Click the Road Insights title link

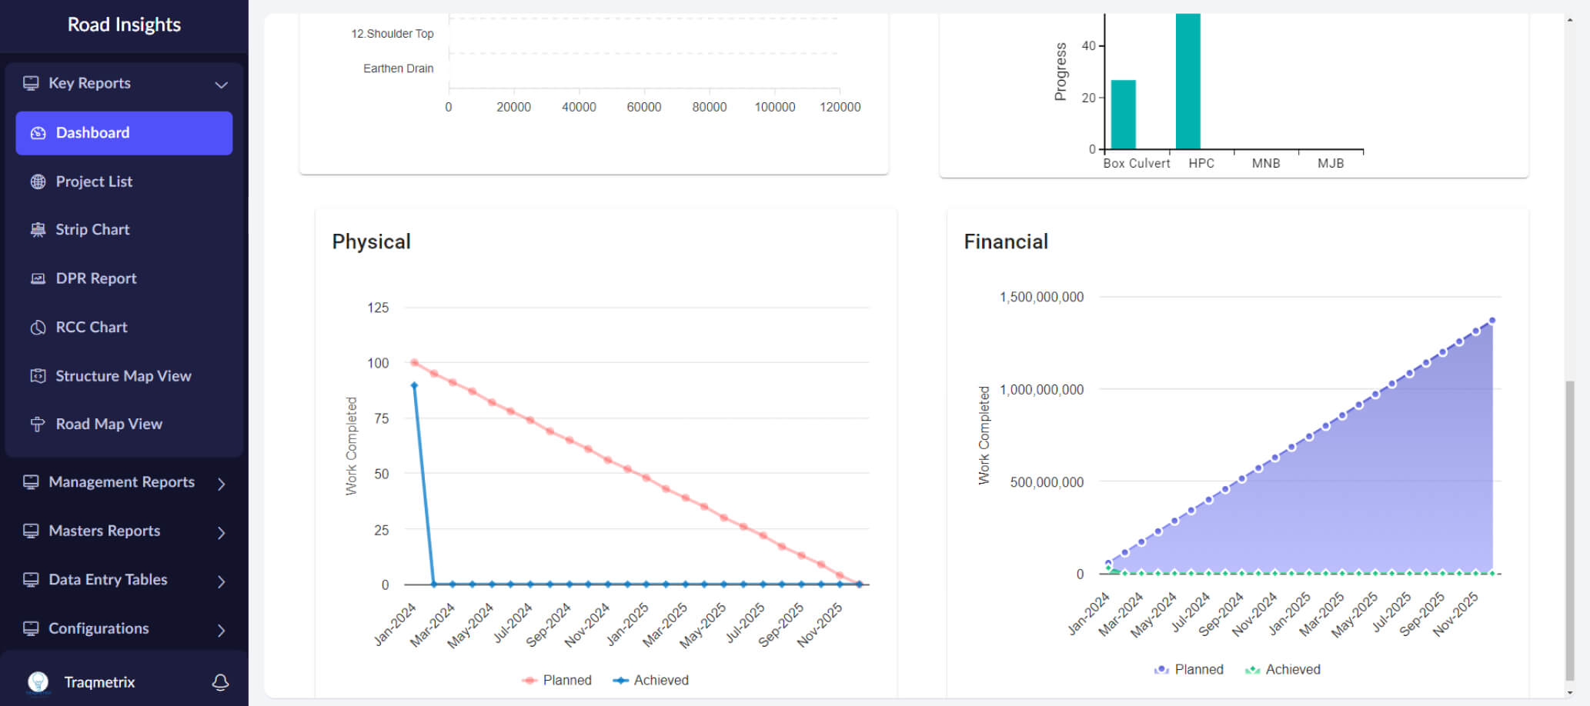(124, 25)
